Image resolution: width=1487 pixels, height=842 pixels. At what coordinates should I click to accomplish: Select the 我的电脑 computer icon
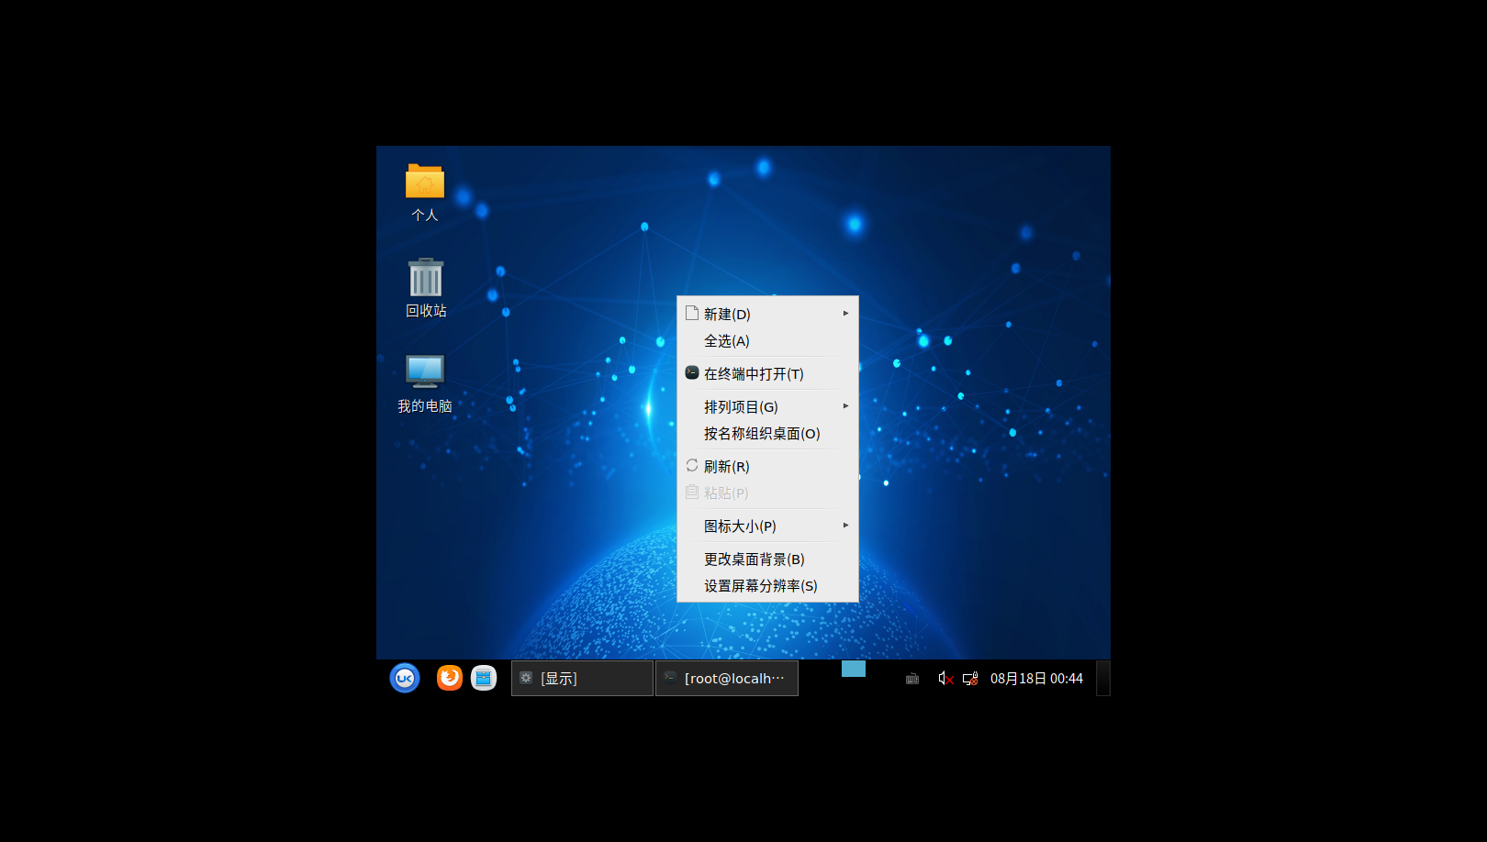click(425, 371)
